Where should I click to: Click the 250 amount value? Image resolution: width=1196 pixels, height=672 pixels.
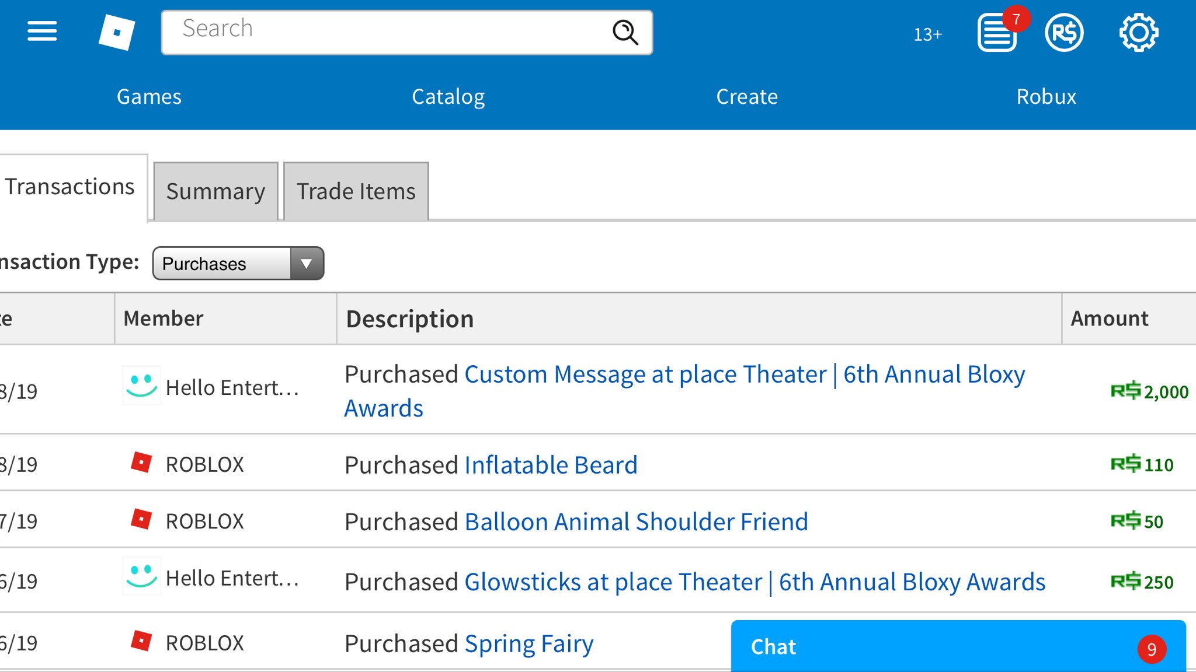[1159, 582]
